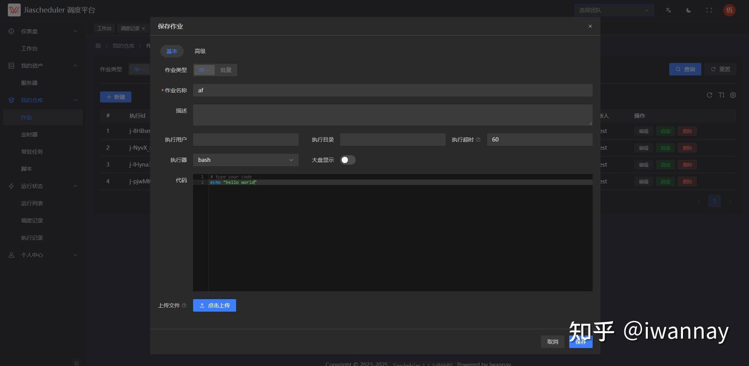Image resolution: width=749 pixels, height=366 pixels.
Task: Select 单一 job type option
Action: pos(204,70)
